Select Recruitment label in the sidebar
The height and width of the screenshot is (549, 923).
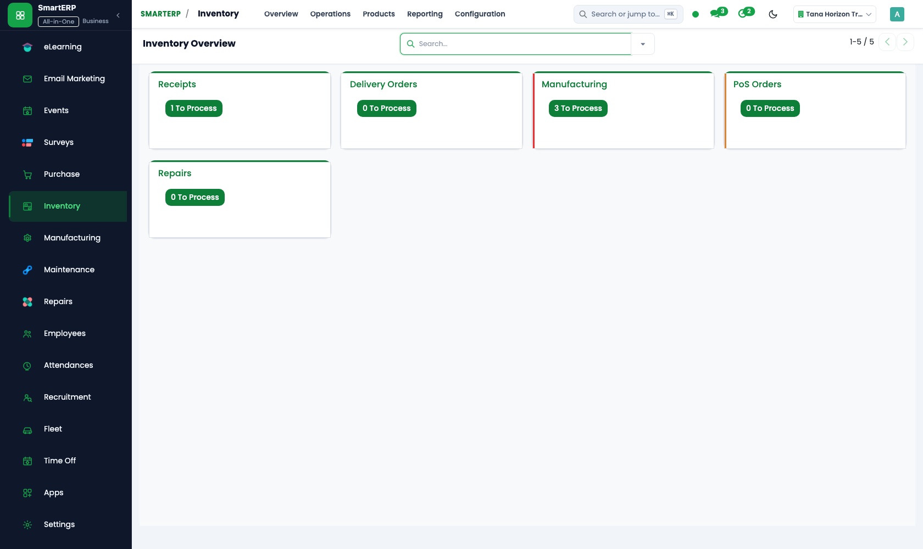coord(68,397)
